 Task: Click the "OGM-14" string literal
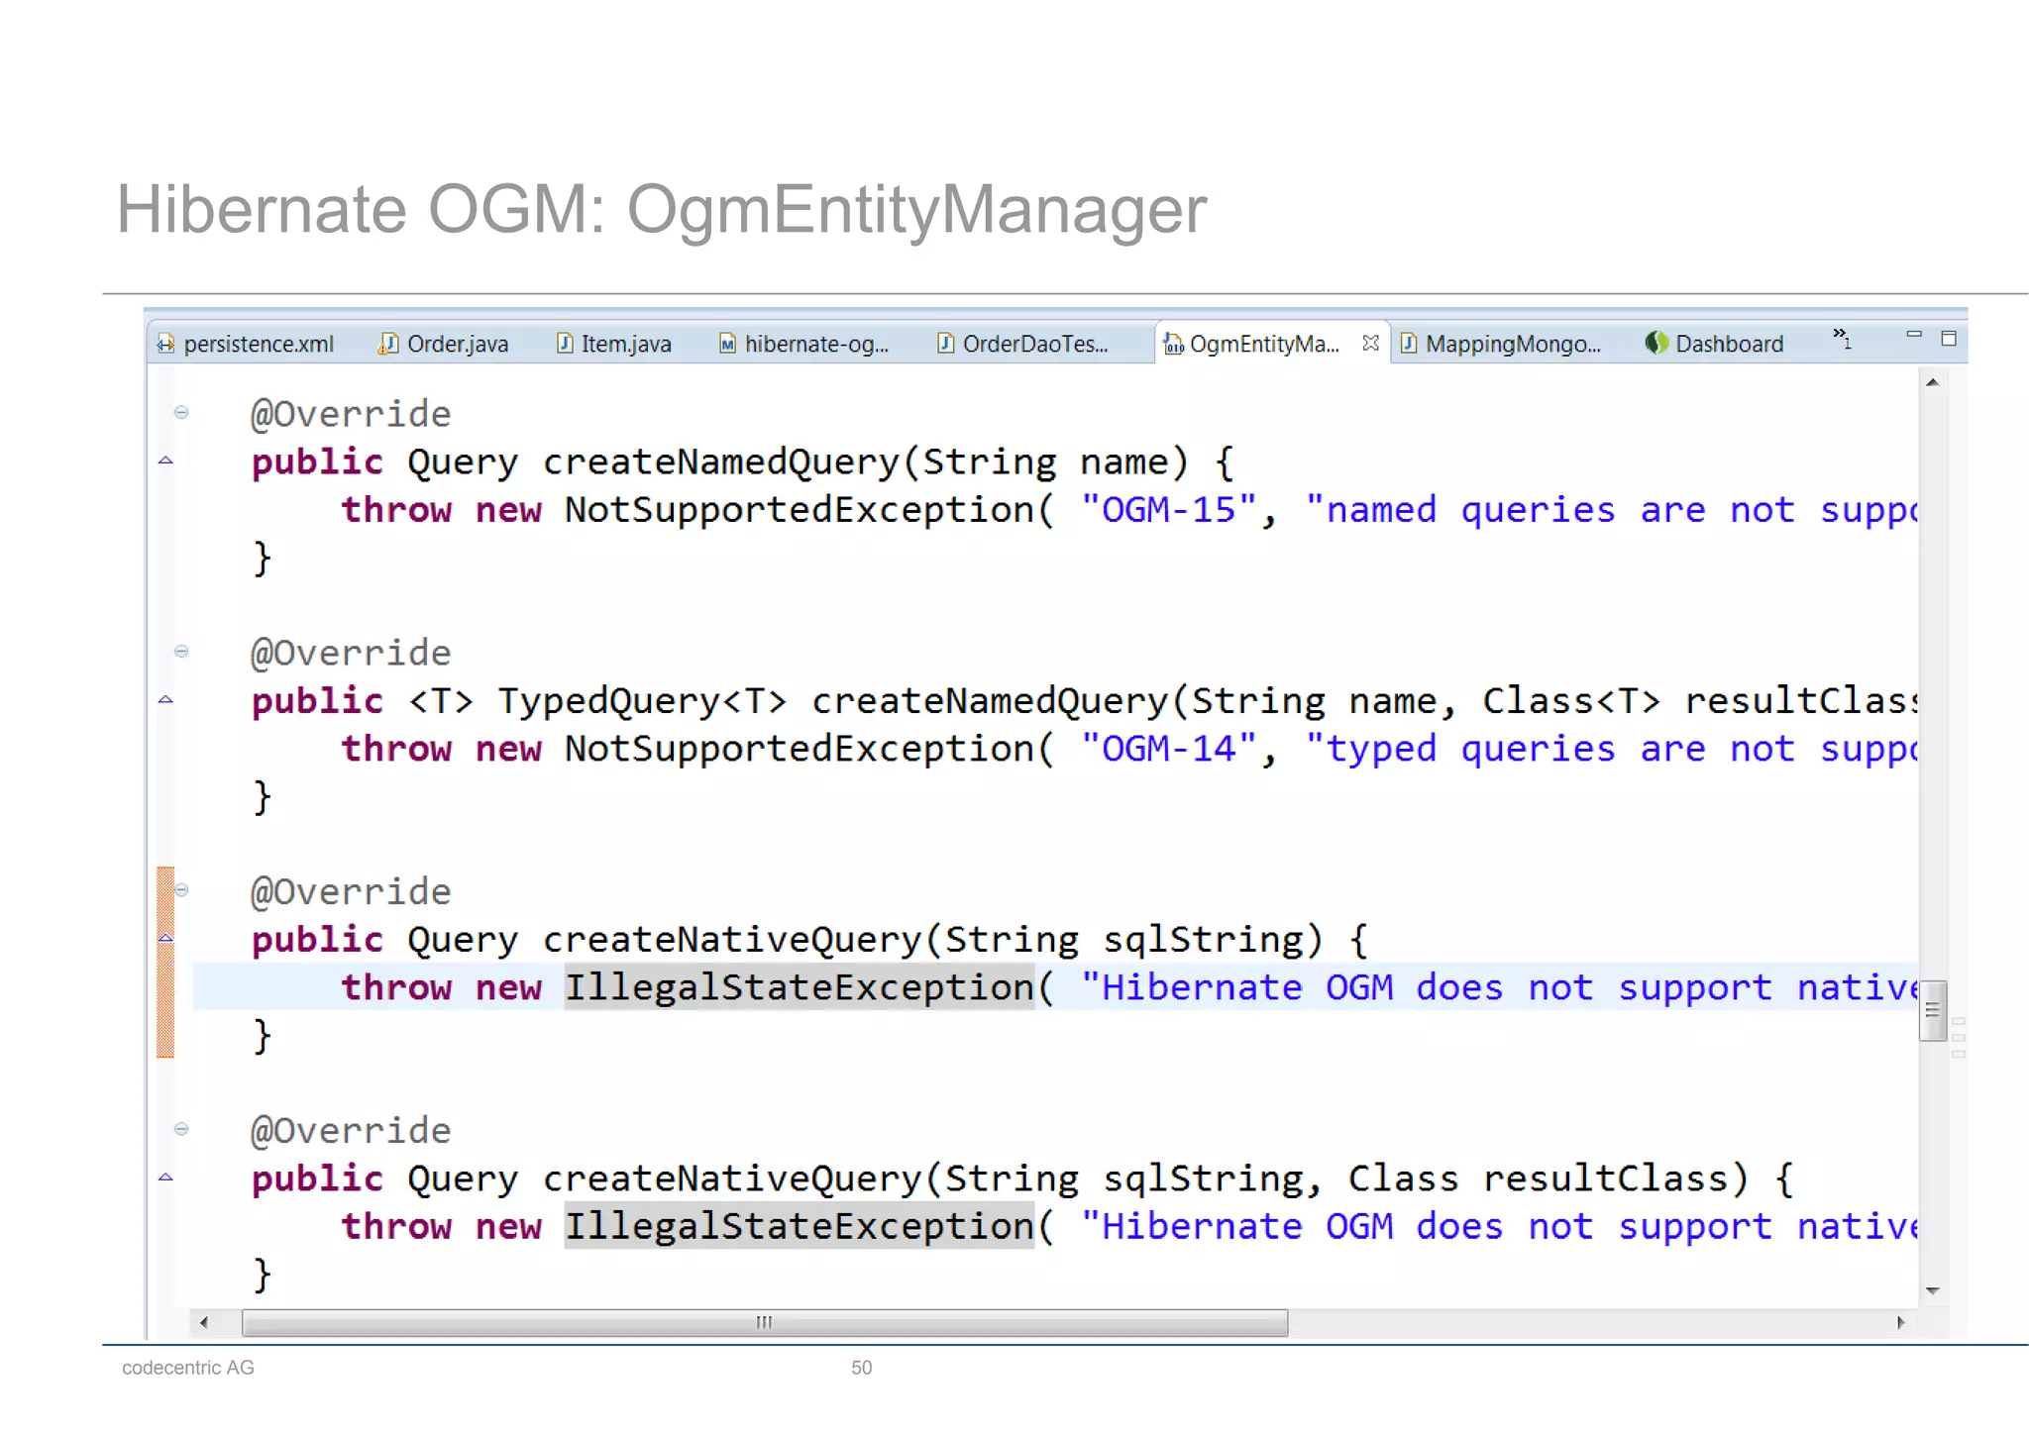(x=1168, y=749)
